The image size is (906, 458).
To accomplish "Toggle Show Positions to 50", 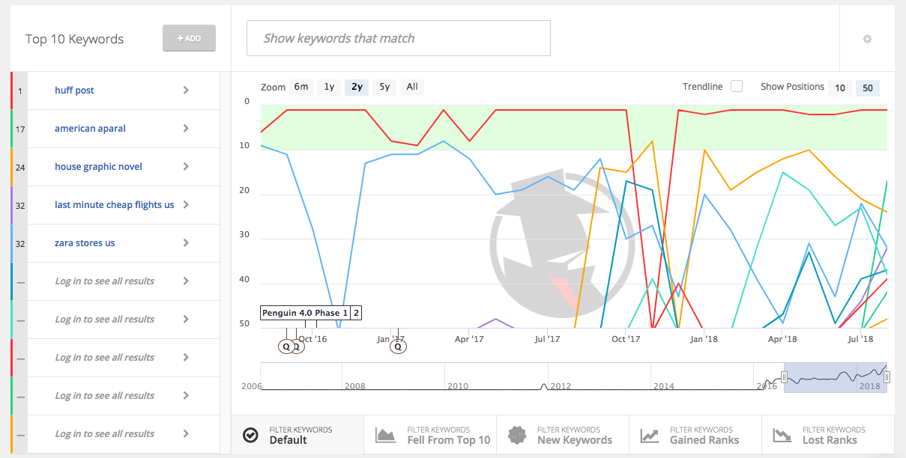I will 867,88.
